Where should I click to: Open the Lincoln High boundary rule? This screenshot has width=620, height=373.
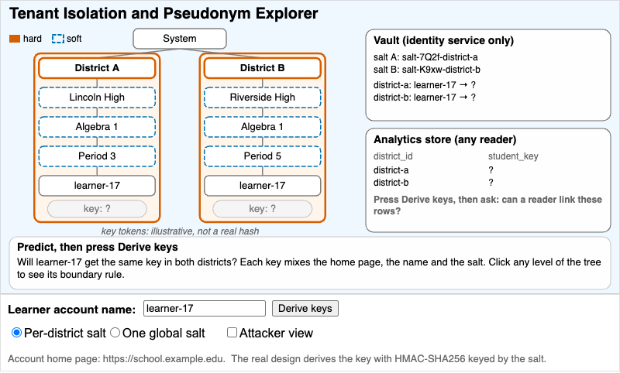(97, 97)
